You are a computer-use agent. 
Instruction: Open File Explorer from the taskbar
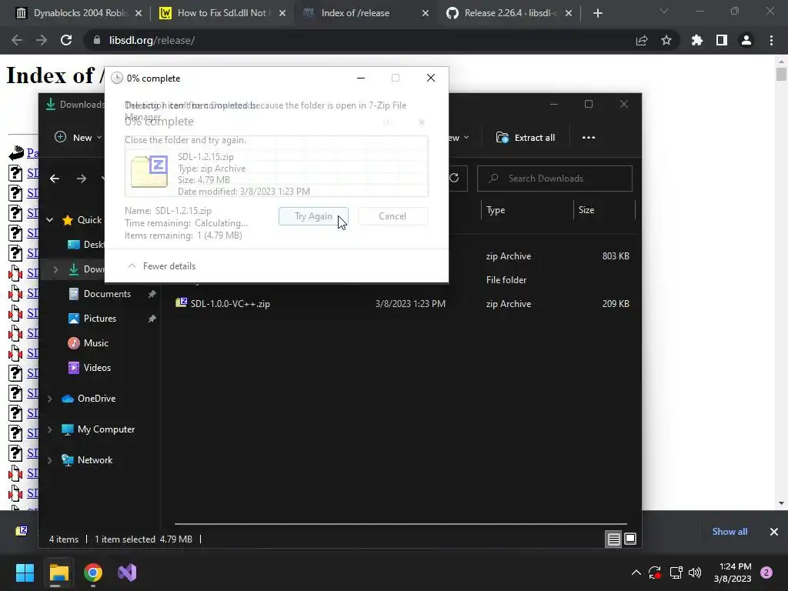coord(58,573)
